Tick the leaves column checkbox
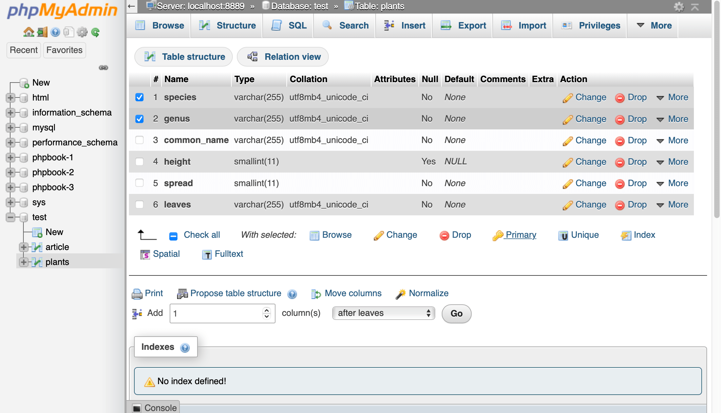 (139, 205)
